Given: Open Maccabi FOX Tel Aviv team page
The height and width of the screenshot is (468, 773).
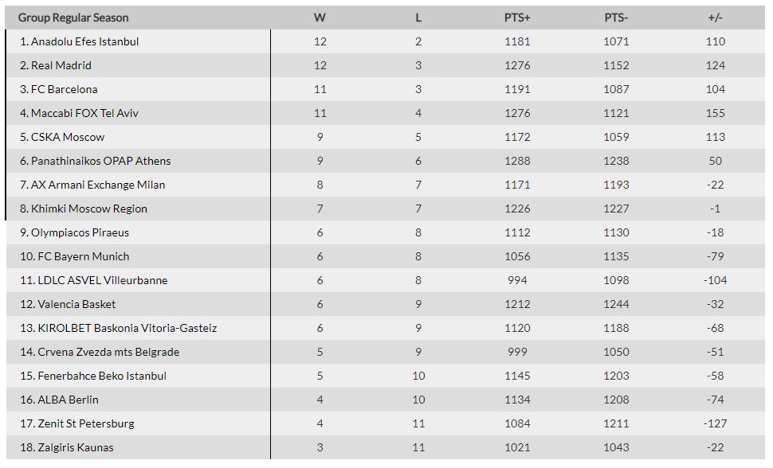Looking at the screenshot, I should (84, 113).
